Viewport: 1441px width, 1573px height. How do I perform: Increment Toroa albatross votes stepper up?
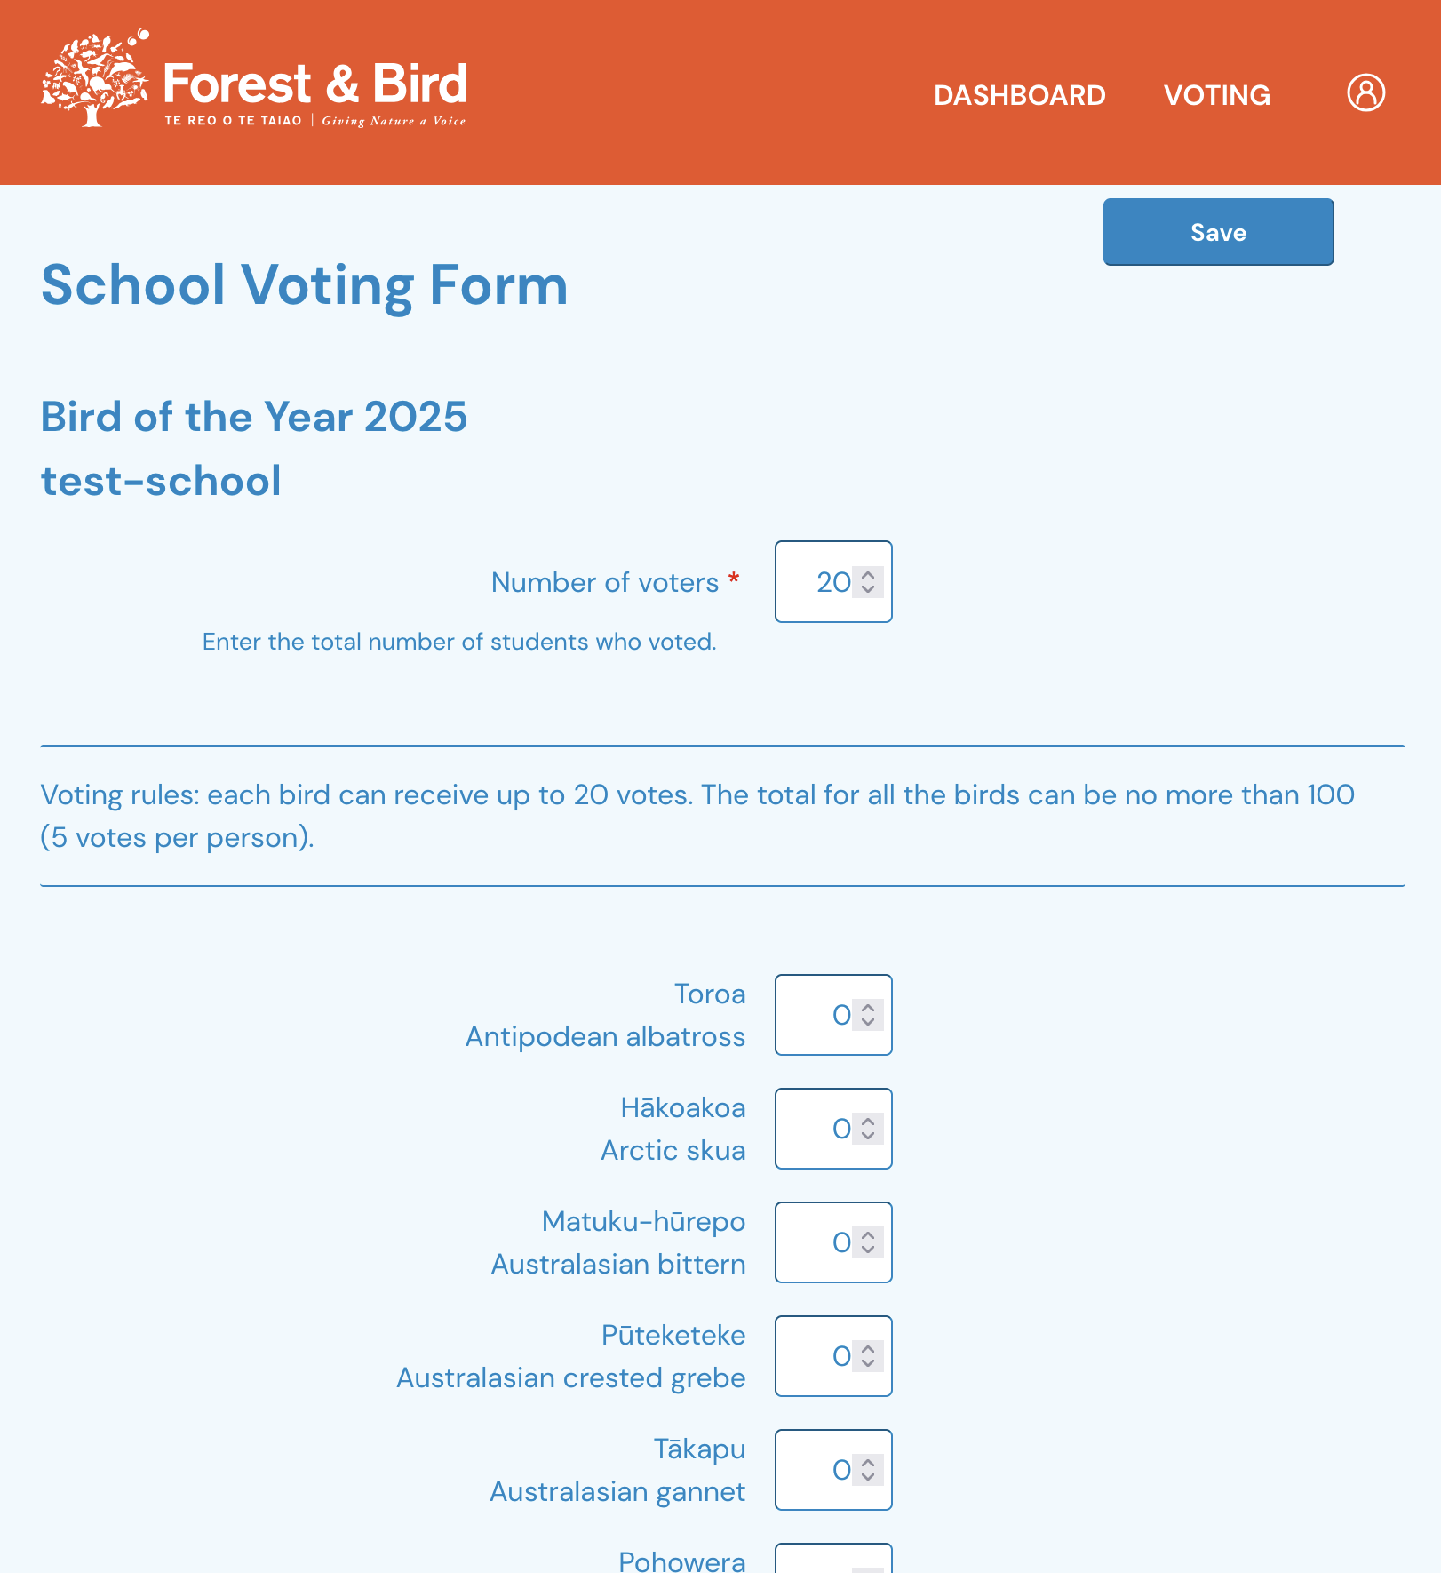868,1008
